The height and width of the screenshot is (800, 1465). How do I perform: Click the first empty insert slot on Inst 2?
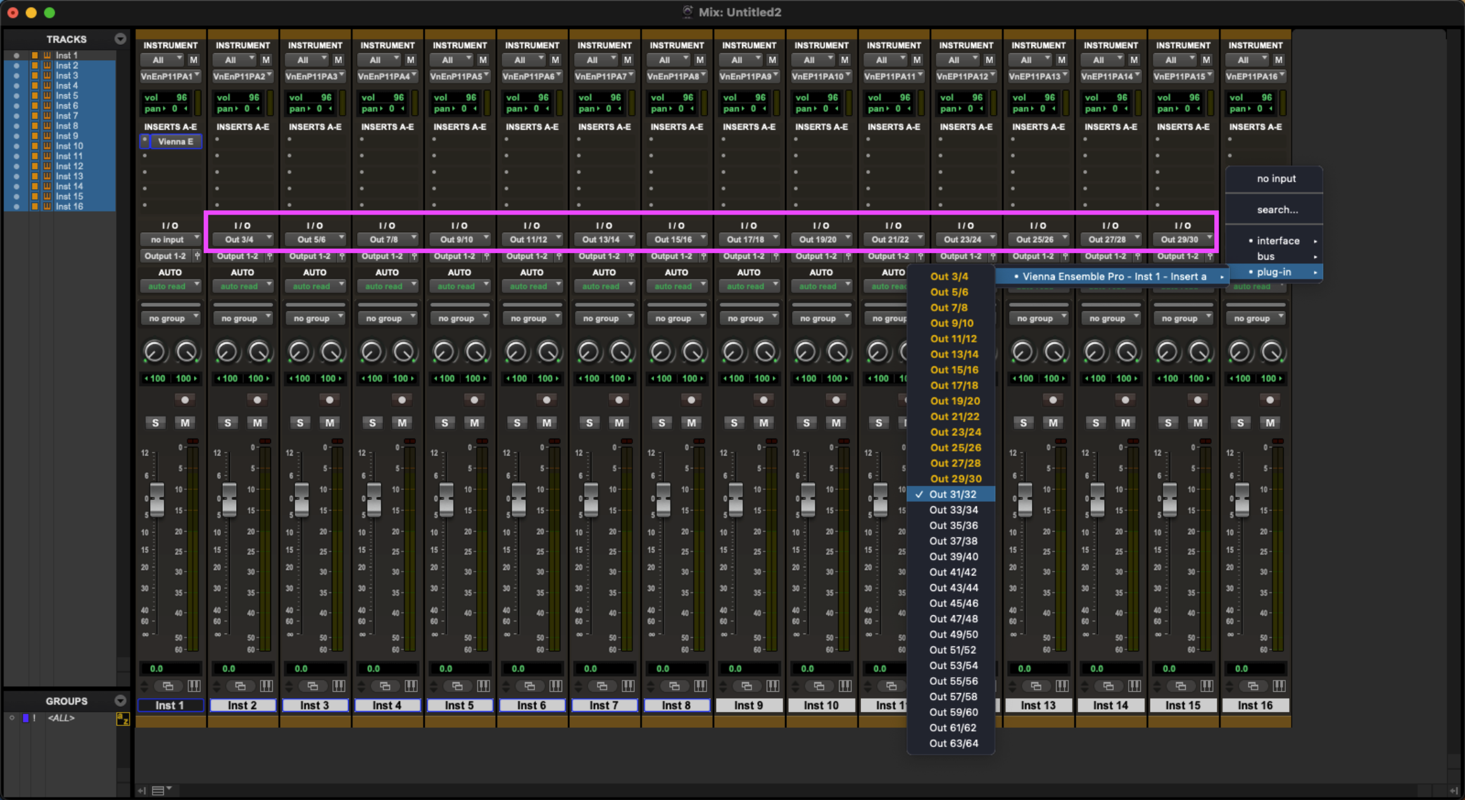[243, 141]
